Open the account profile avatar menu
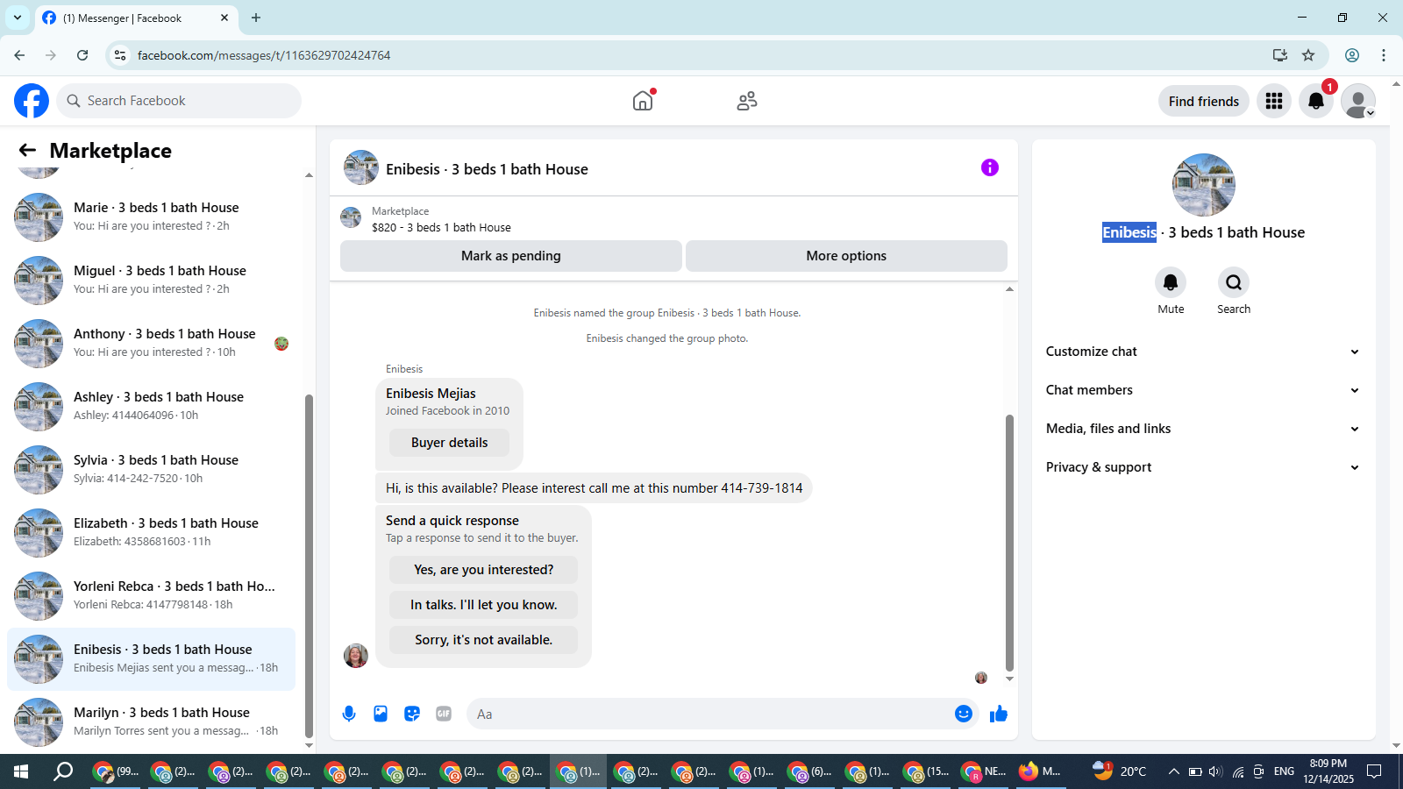 pyautogui.click(x=1358, y=101)
